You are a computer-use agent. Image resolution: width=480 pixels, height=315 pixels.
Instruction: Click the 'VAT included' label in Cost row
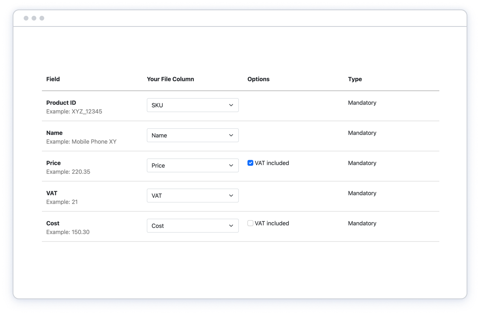[272, 223]
